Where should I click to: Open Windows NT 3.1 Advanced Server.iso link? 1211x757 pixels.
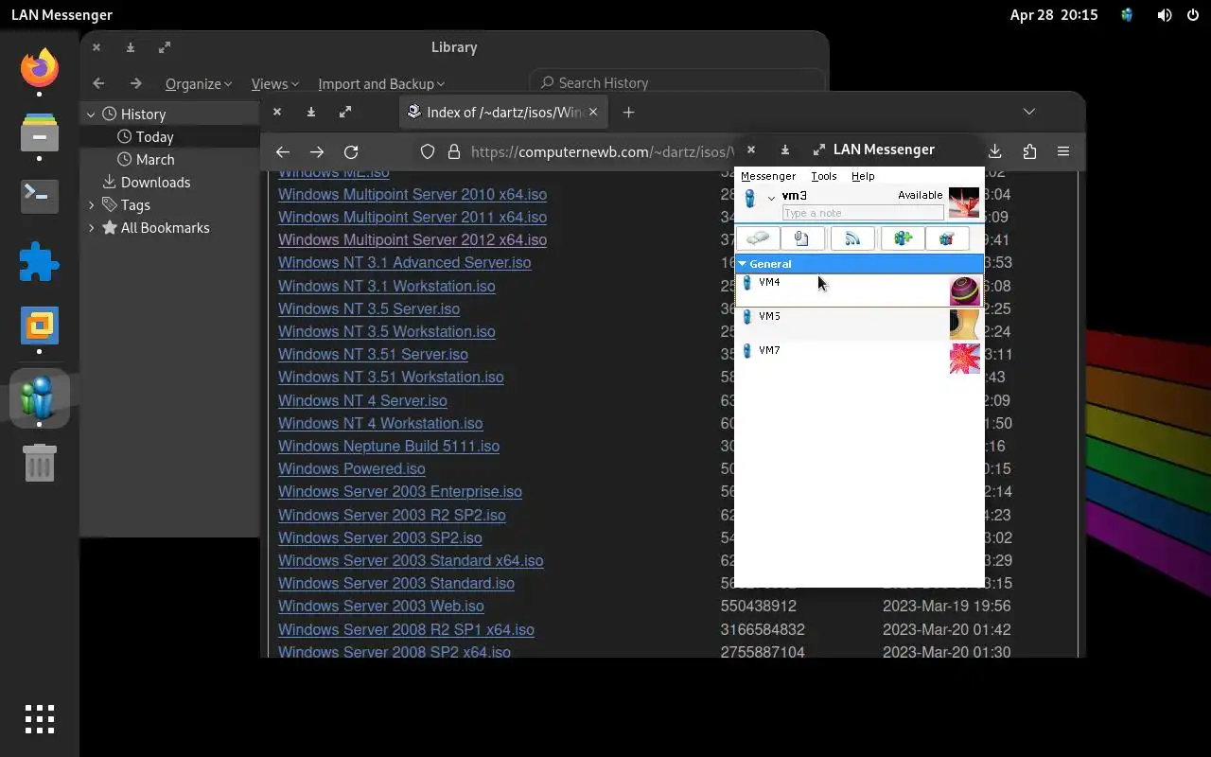[404, 262]
